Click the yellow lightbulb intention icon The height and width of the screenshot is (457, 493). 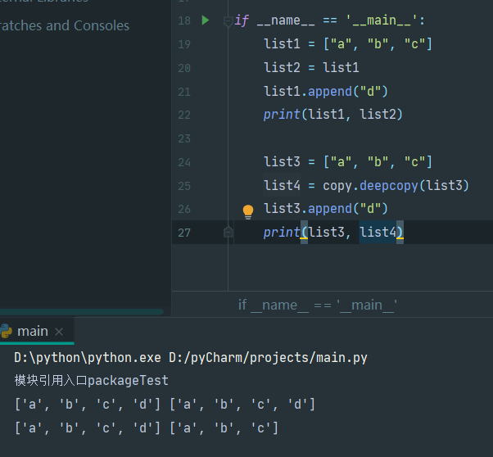[x=248, y=211]
